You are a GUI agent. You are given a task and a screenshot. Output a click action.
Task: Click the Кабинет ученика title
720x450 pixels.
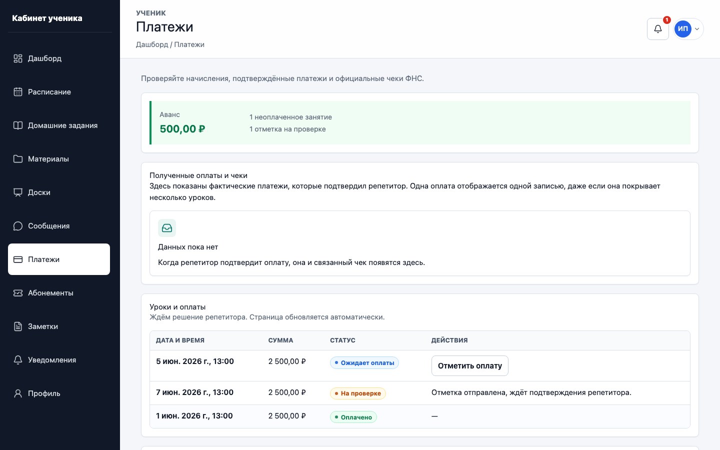(x=47, y=18)
